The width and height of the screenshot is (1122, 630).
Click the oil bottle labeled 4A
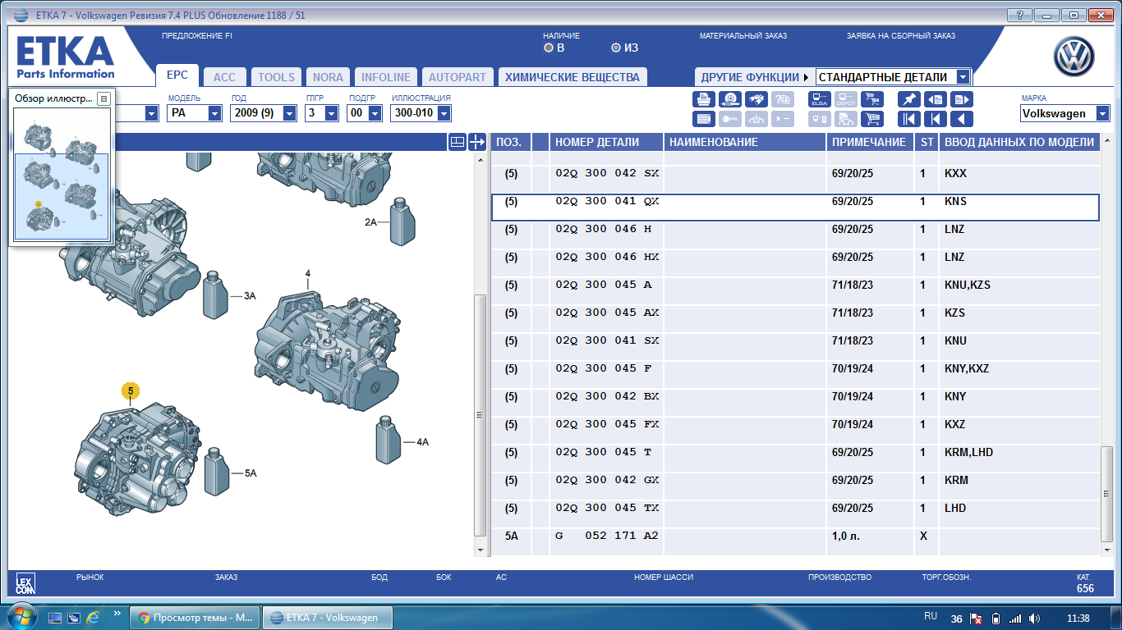click(387, 440)
